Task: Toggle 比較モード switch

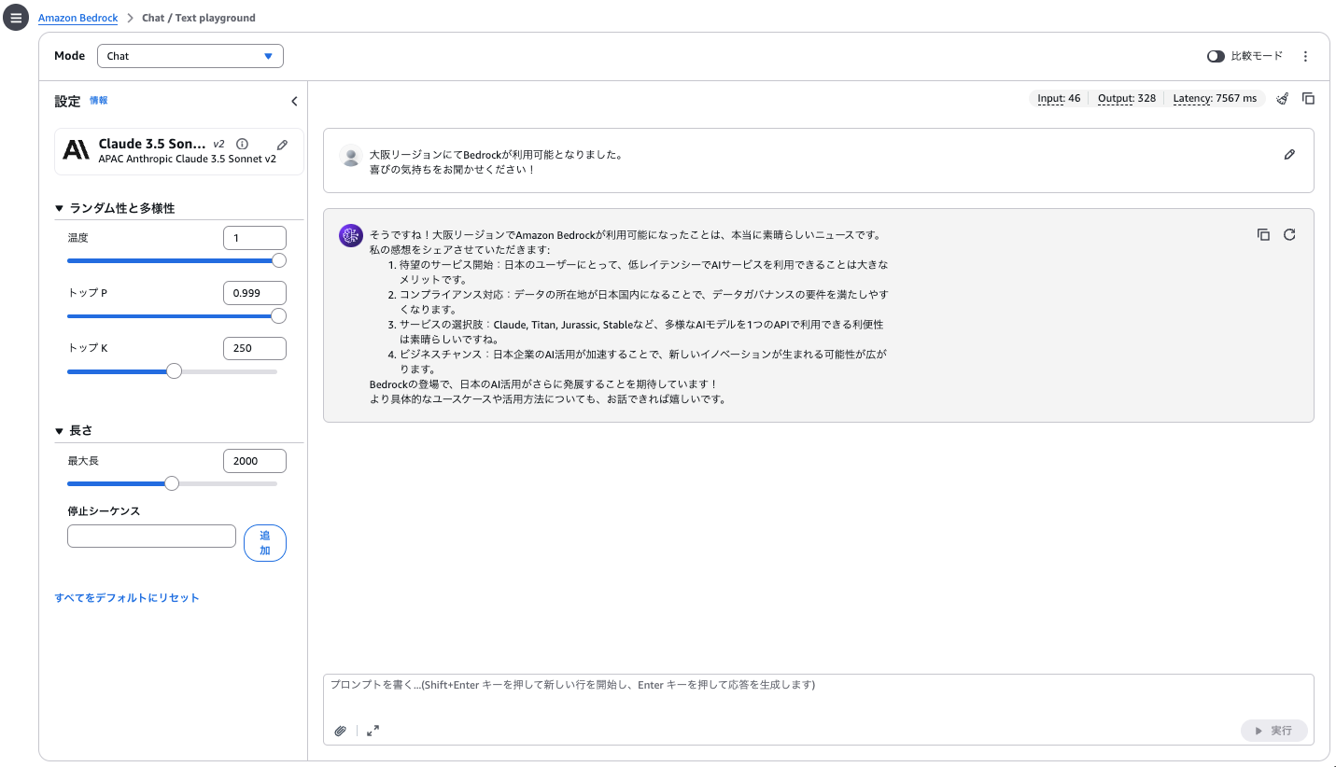Action: [1216, 56]
